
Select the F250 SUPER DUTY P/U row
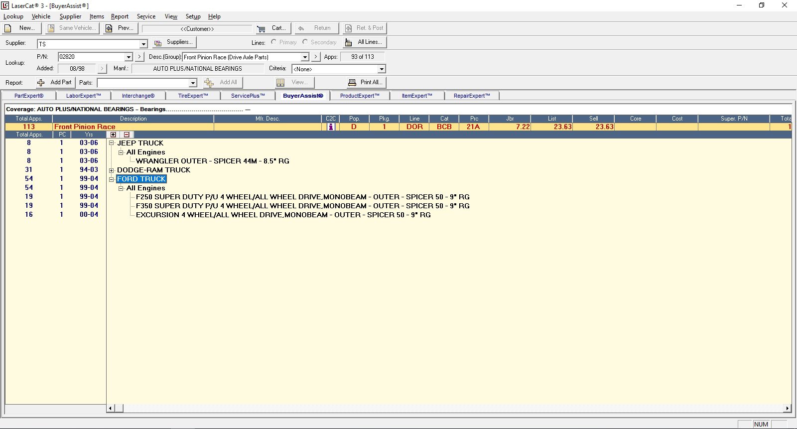click(x=303, y=197)
